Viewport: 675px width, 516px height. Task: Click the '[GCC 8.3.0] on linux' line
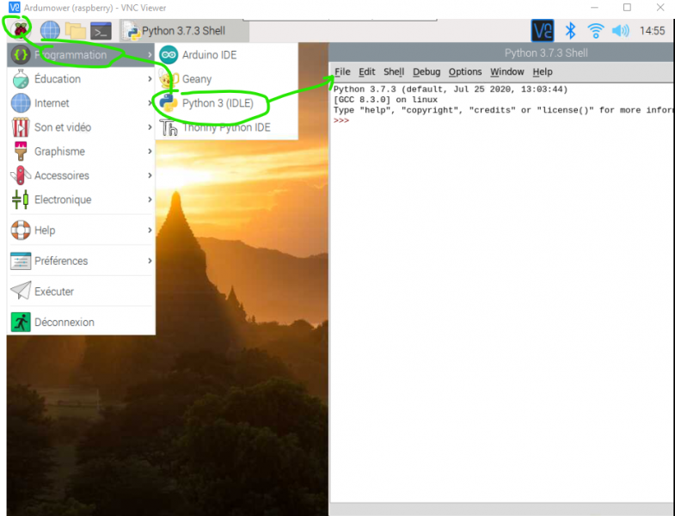385,100
